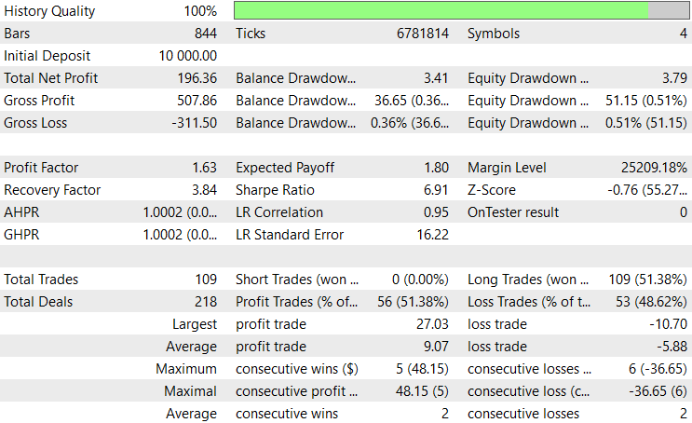Select the Sharpe Ratio value 6.91
The width and height of the screenshot is (692, 423).
(x=436, y=190)
